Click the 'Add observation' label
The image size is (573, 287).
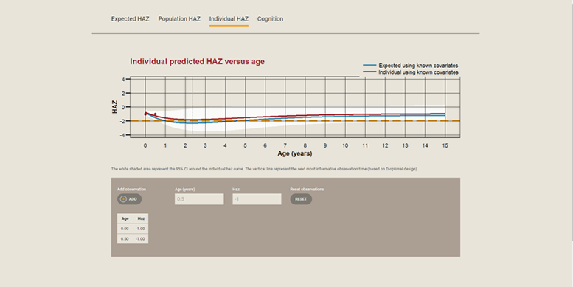tap(131, 190)
